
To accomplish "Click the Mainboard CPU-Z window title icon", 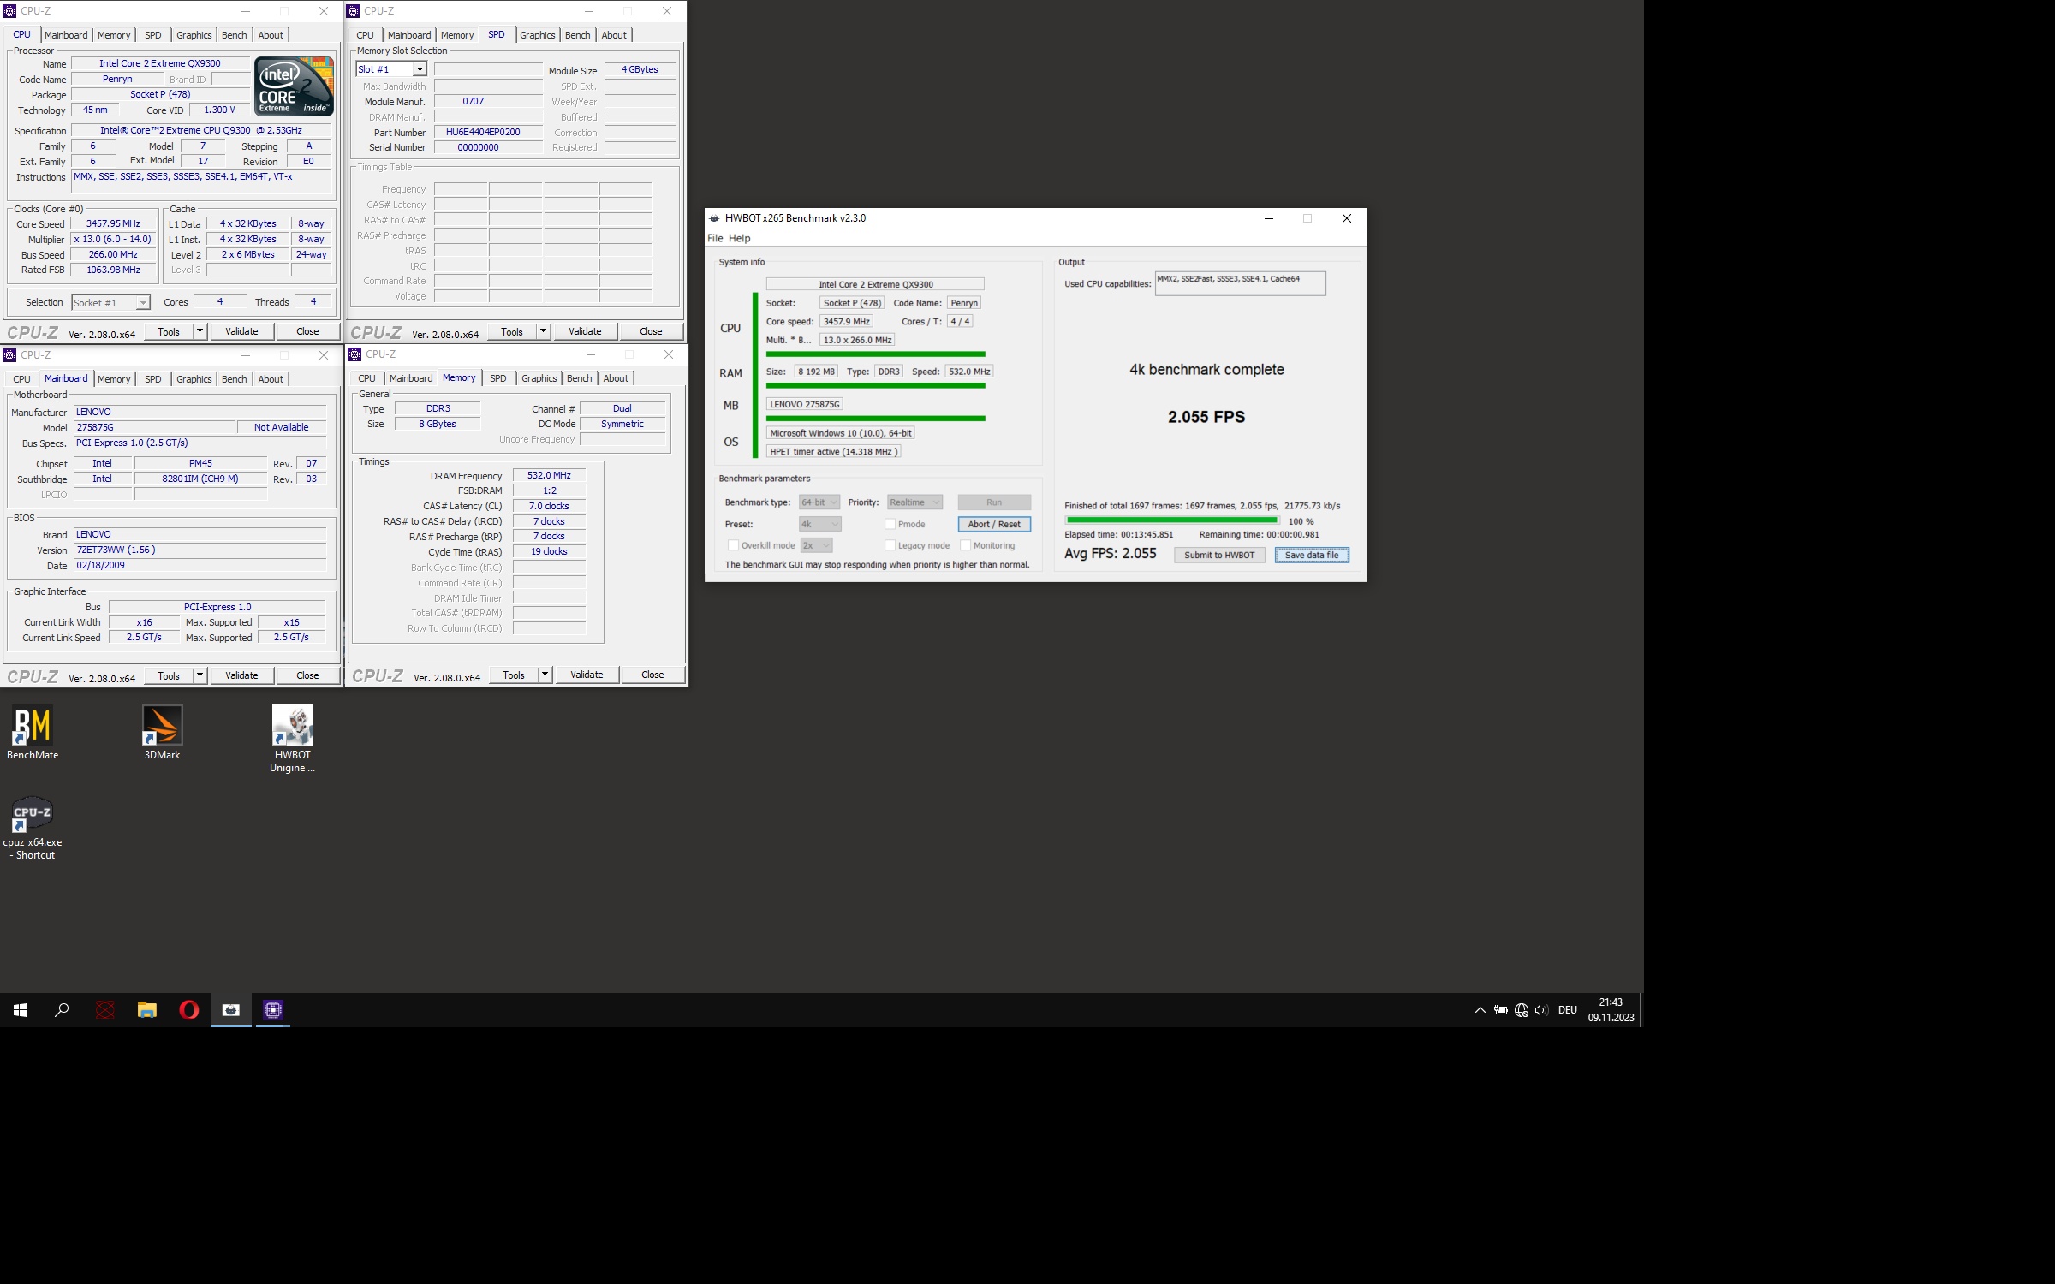I will tap(9, 355).
